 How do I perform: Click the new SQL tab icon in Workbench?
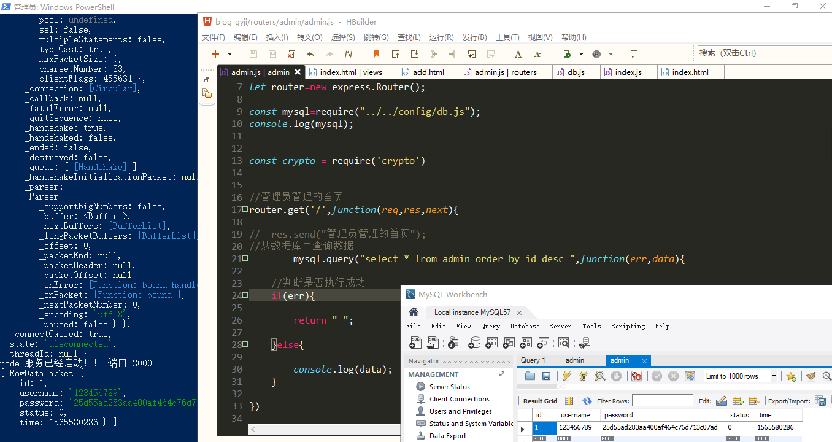pos(416,343)
